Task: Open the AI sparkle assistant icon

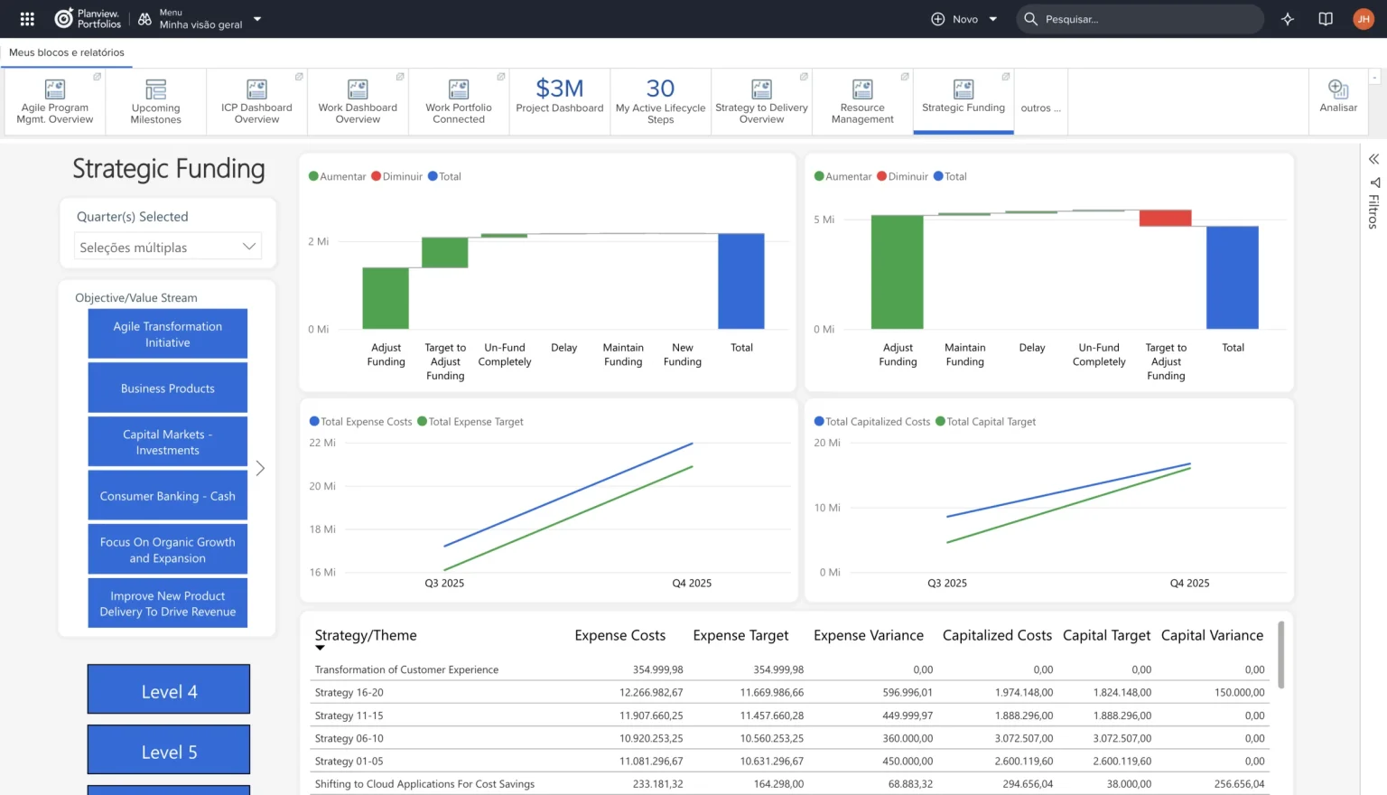Action: pos(1288,19)
